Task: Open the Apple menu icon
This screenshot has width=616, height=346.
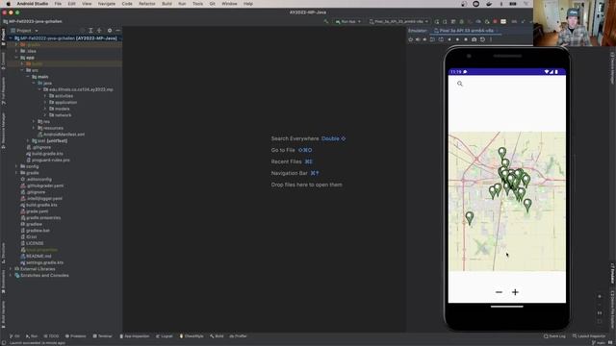Action: coord(8,4)
